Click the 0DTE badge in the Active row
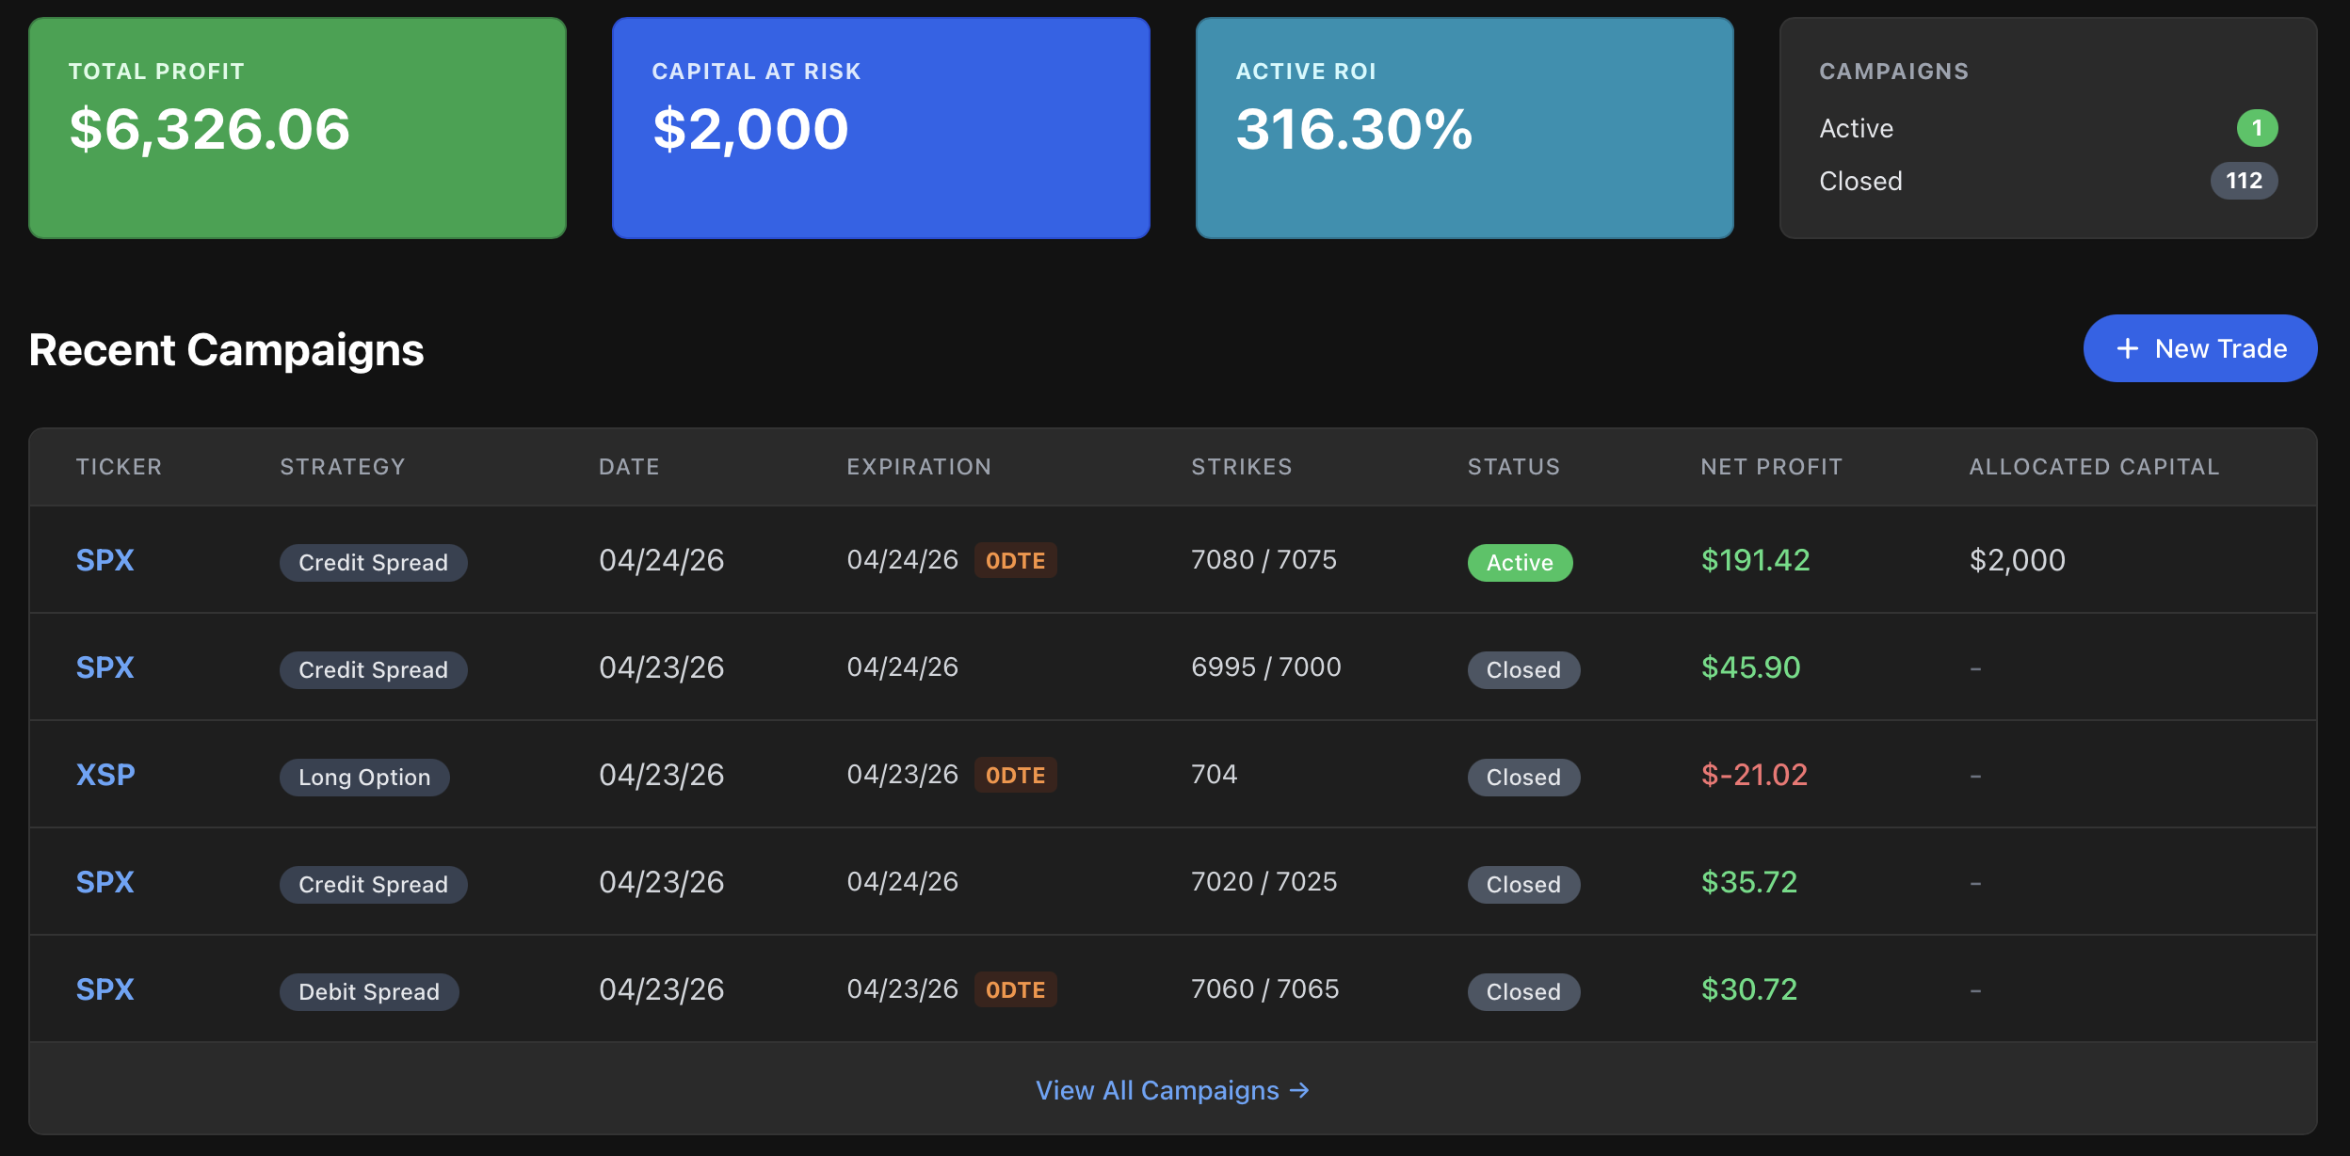This screenshot has height=1156, width=2350. click(1015, 561)
